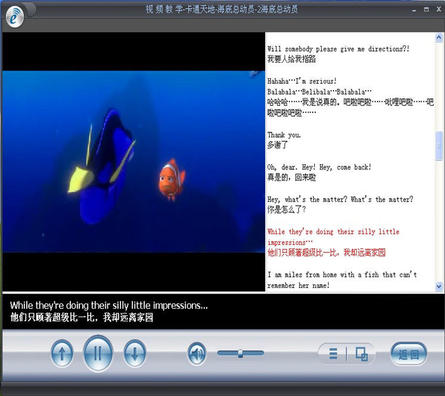This screenshot has width=445, height=396.
Task: Go to previous sentence with up arrow
Action: [62, 354]
